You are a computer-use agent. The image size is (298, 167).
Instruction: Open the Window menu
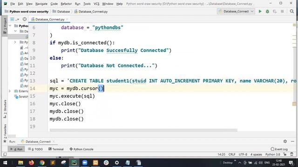pos(108,4)
